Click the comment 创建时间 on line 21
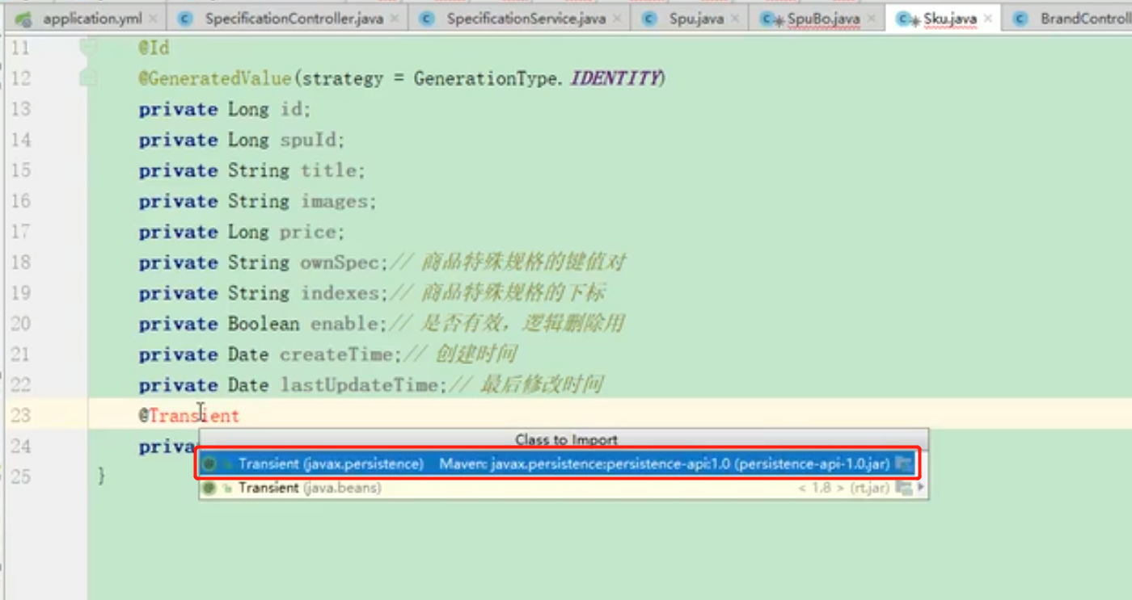This screenshot has height=600, width=1132. pyautogui.click(x=475, y=355)
